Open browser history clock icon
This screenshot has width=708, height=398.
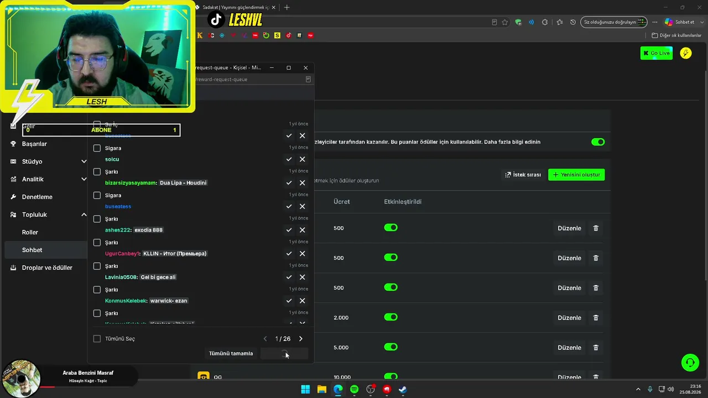[573, 22]
